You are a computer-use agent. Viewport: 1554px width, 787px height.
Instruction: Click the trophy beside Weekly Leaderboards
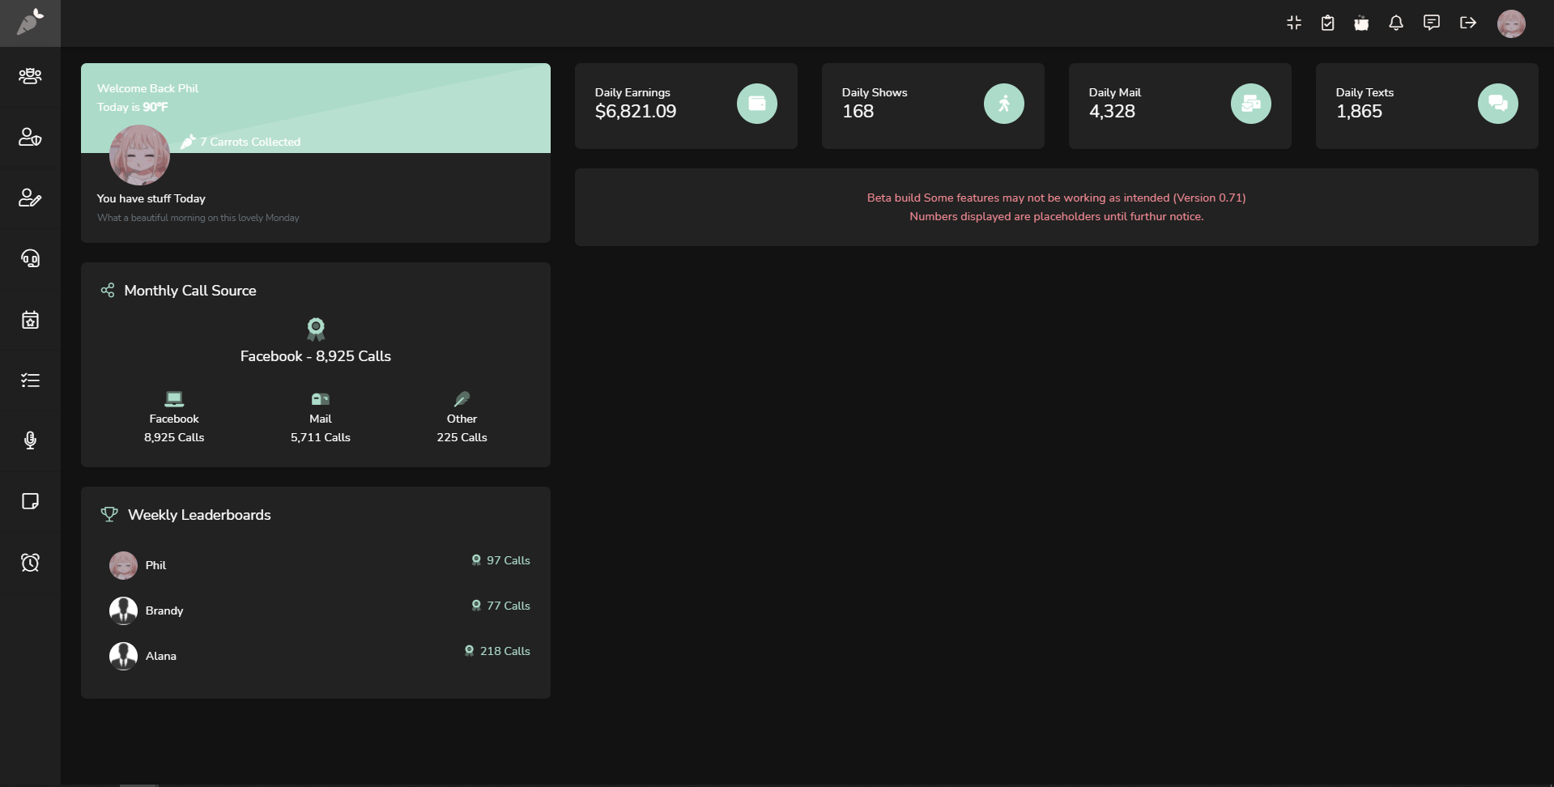pos(109,514)
